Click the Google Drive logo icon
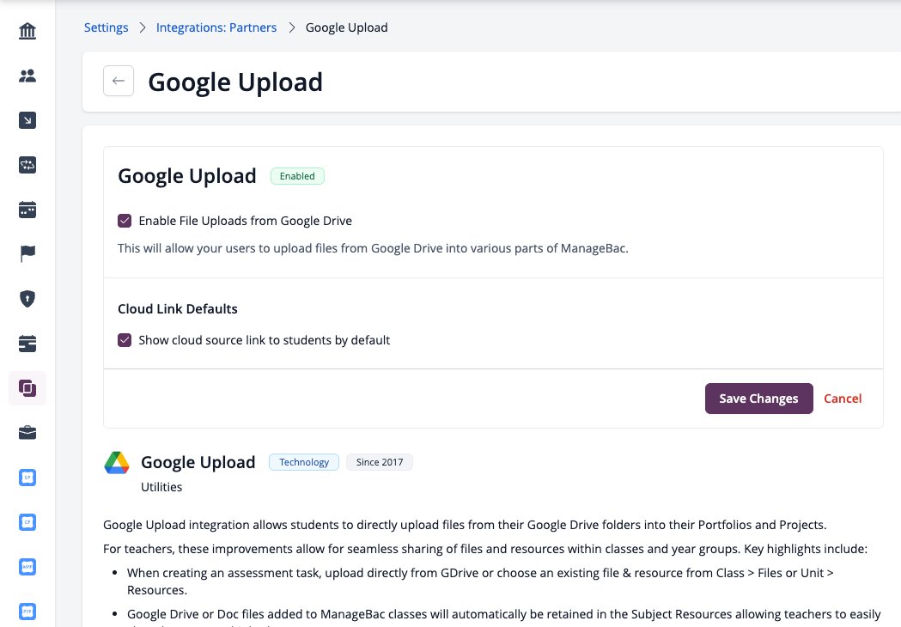The height and width of the screenshot is (627, 901). (117, 463)
